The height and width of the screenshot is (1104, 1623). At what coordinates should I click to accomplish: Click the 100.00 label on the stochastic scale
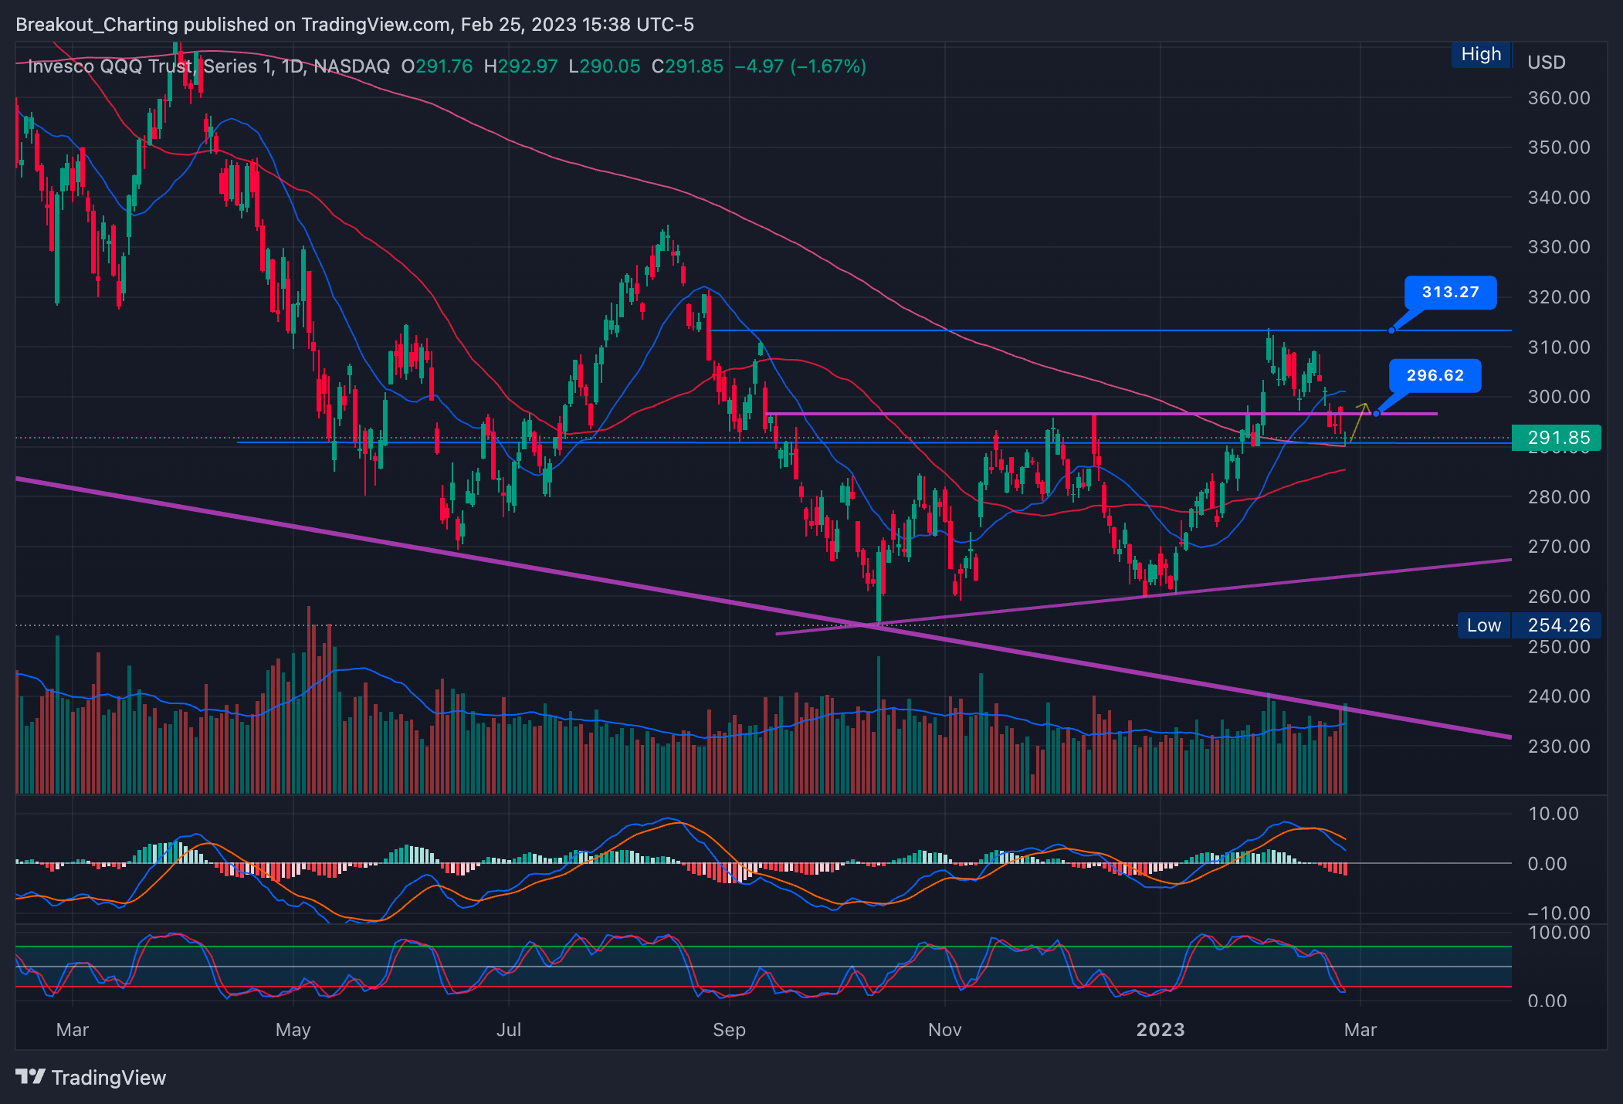(1558, 933)
